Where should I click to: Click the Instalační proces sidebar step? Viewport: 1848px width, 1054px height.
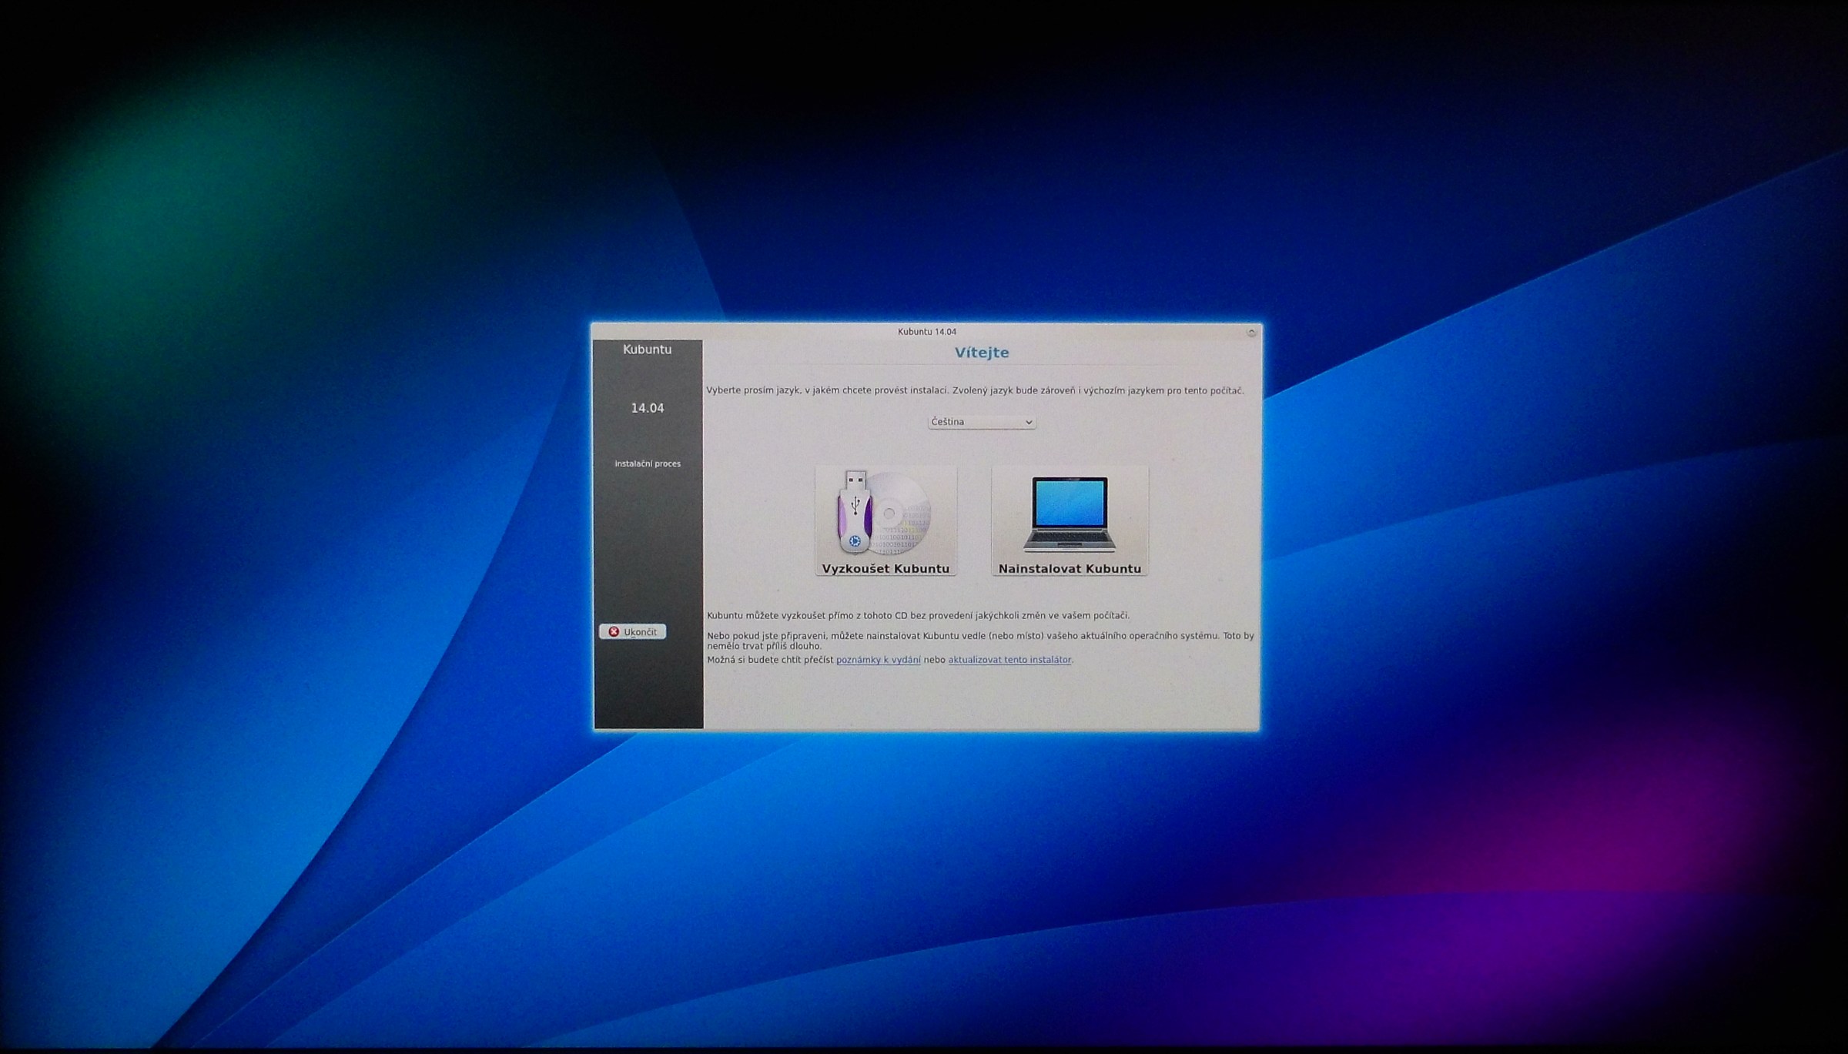[x=647, y=463]
